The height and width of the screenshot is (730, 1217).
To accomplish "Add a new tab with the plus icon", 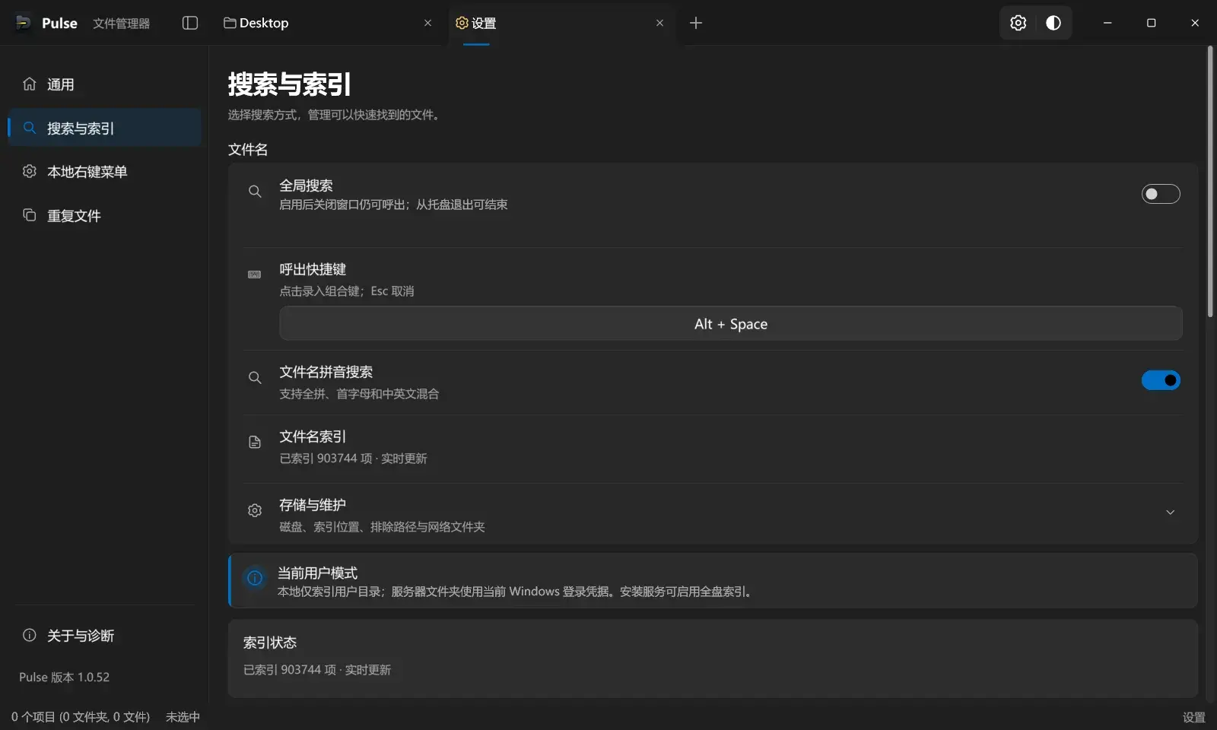I will (696, 23).
